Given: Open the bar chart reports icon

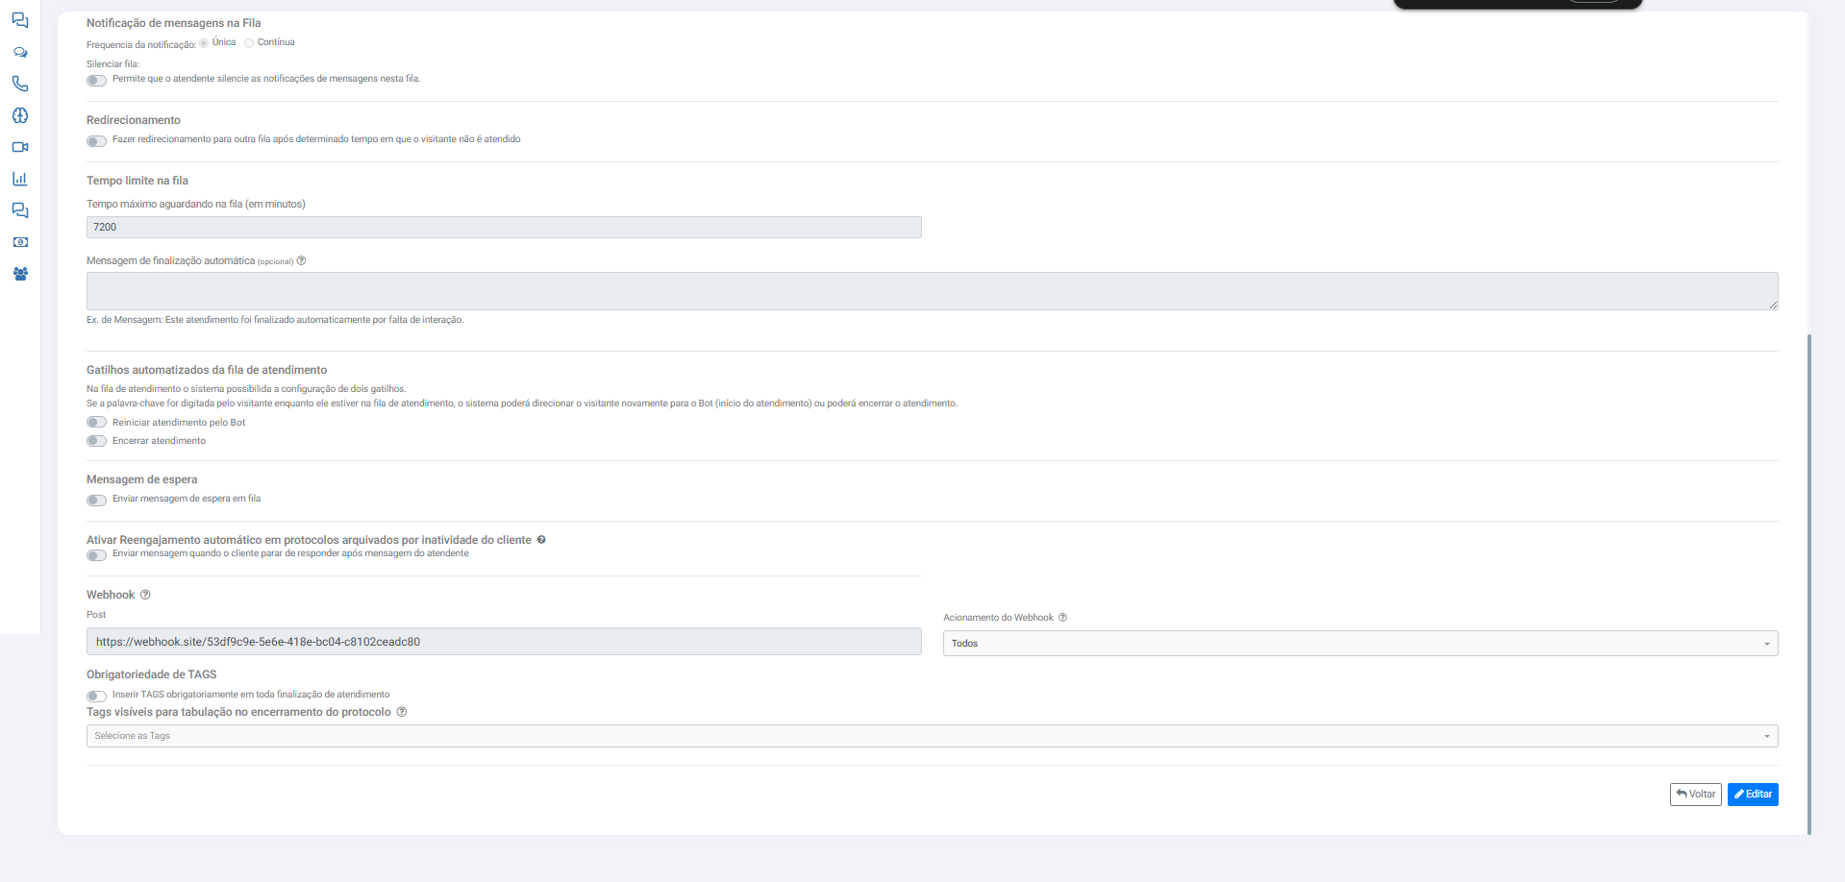Looking at the screenshot, I should click(x=19, y=179).
